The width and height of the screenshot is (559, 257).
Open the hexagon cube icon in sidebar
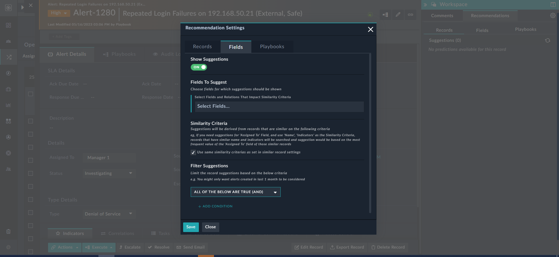click(x=8, y=137)
